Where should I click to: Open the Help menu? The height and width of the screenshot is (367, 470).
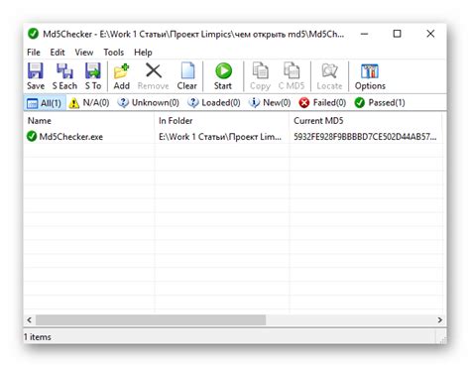143,53
